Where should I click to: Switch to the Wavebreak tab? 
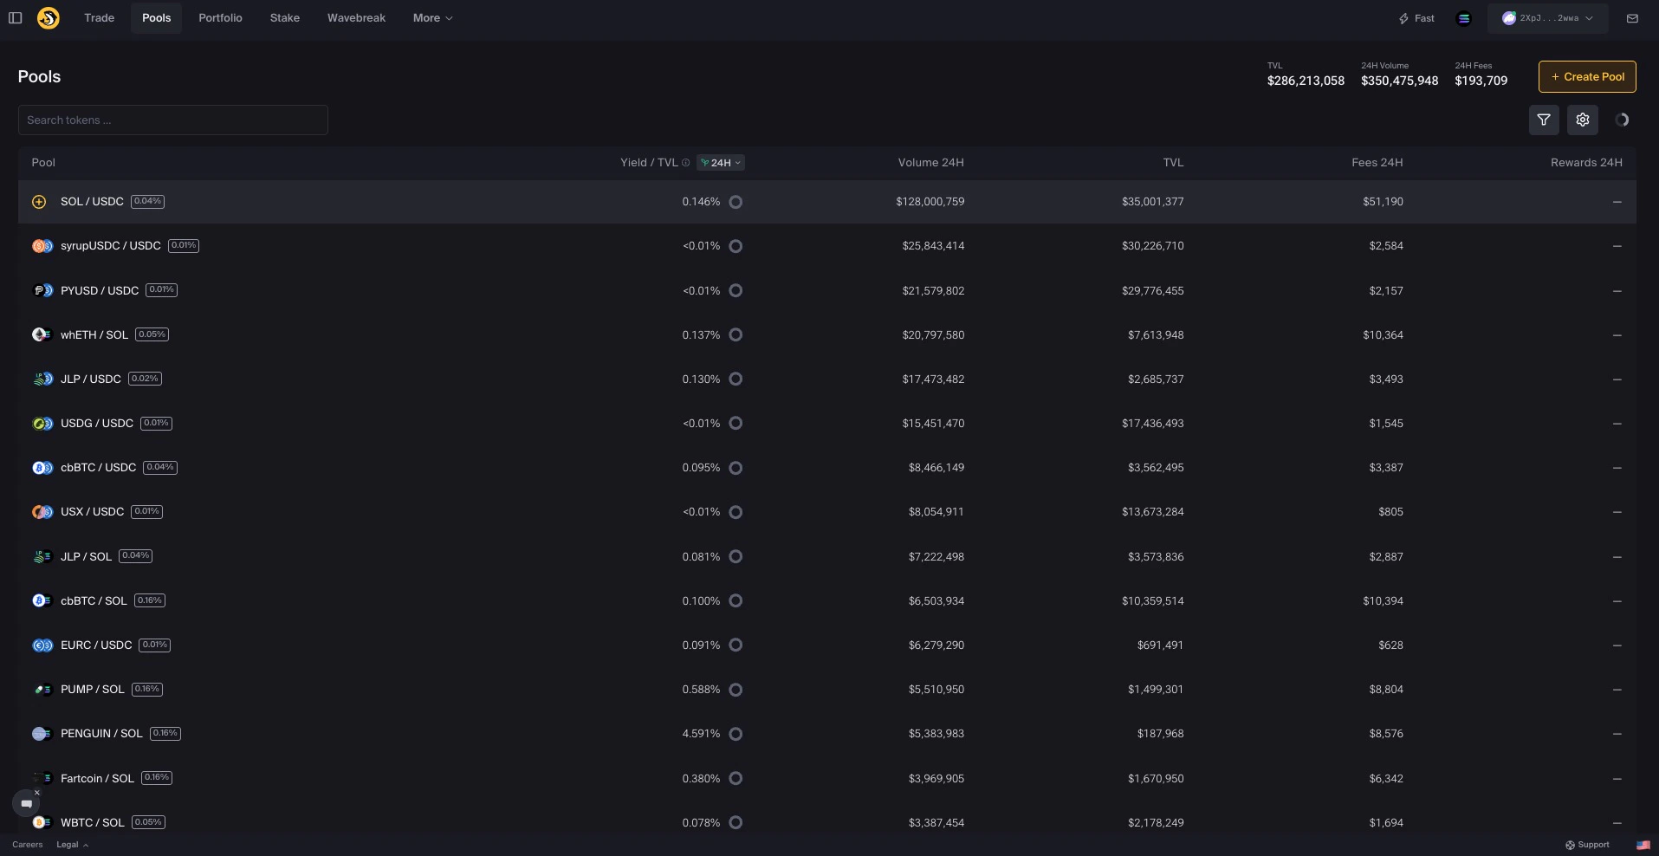pos(356,18)
